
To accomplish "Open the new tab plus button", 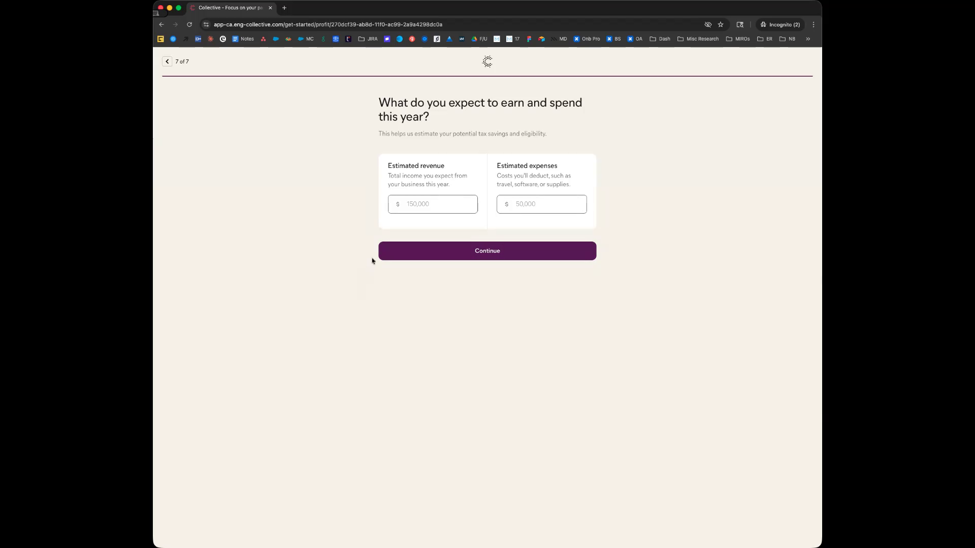I will [x=284, y=8].
